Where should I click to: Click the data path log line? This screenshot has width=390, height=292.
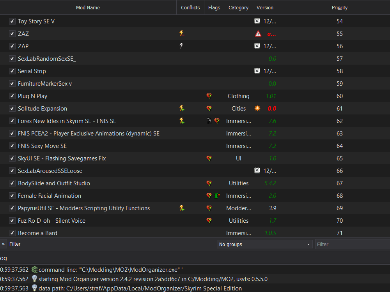coord(140,288)
